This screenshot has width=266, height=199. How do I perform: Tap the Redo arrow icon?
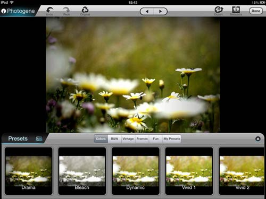pyautogui.click(x=66, y=10)
